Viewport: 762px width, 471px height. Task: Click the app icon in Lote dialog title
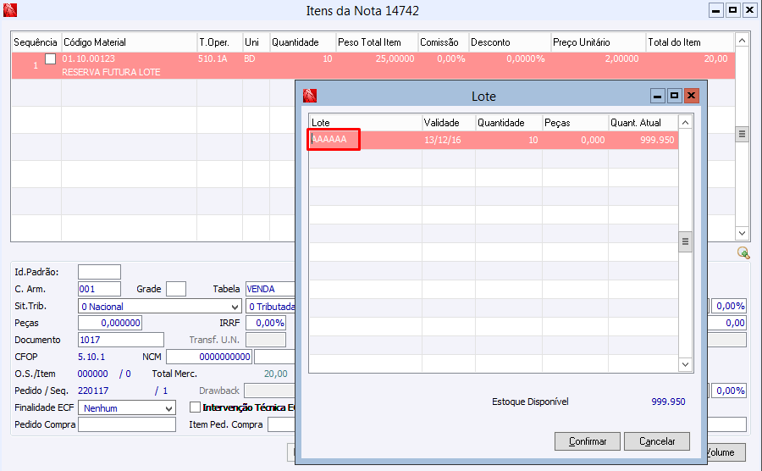click(310, 96)
